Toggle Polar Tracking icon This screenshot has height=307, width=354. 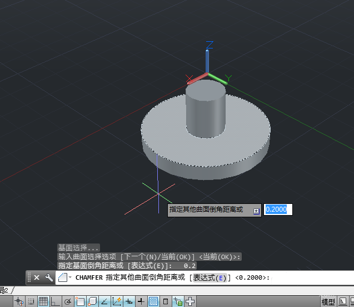(67, 301)
